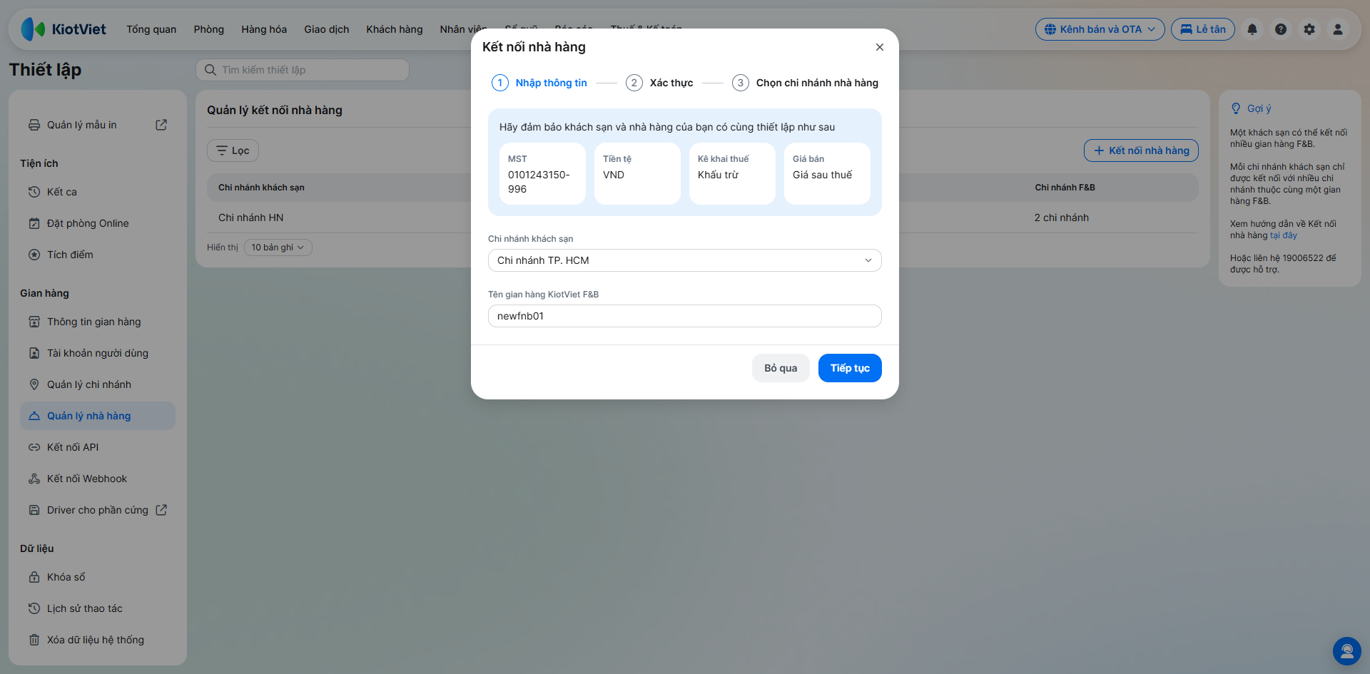Click the search magnifier icon
The image size is (1370, 674).
tap(210, 70)
